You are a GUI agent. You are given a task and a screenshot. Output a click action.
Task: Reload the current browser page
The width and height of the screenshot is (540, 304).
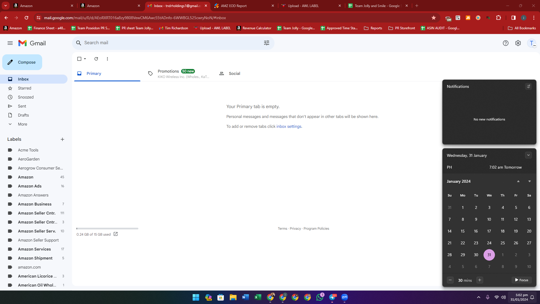26,18
